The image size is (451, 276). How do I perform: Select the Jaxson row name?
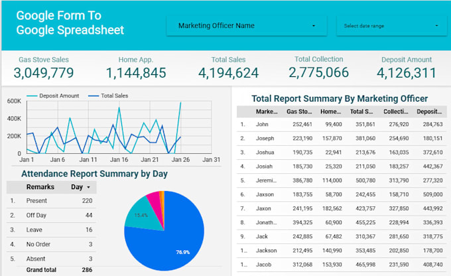coord(265,194)
